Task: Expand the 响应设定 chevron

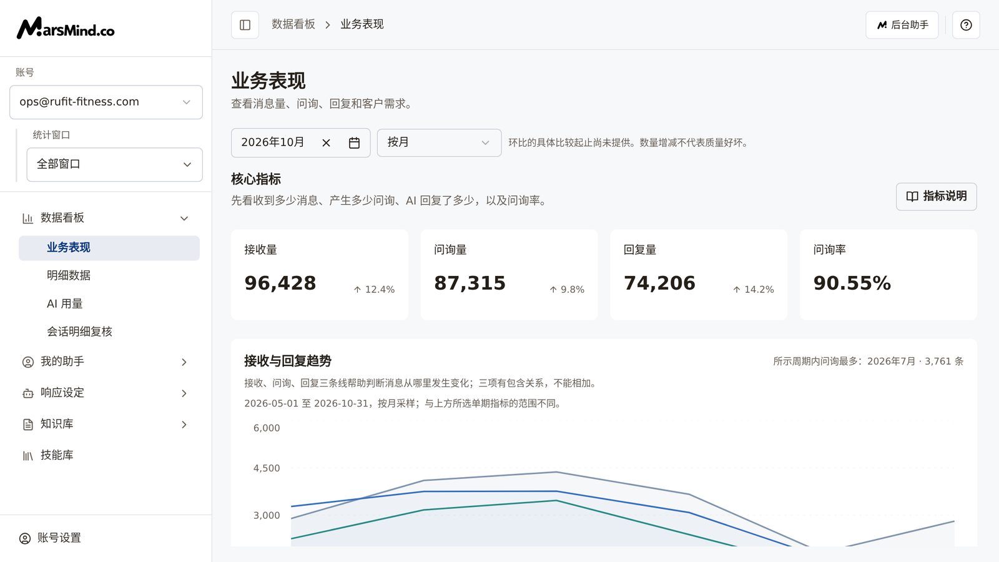Action: tap(184, 393)
